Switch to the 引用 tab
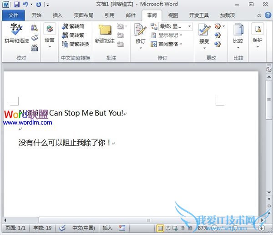The image size is (273, 235). click(x=110, y=15)
